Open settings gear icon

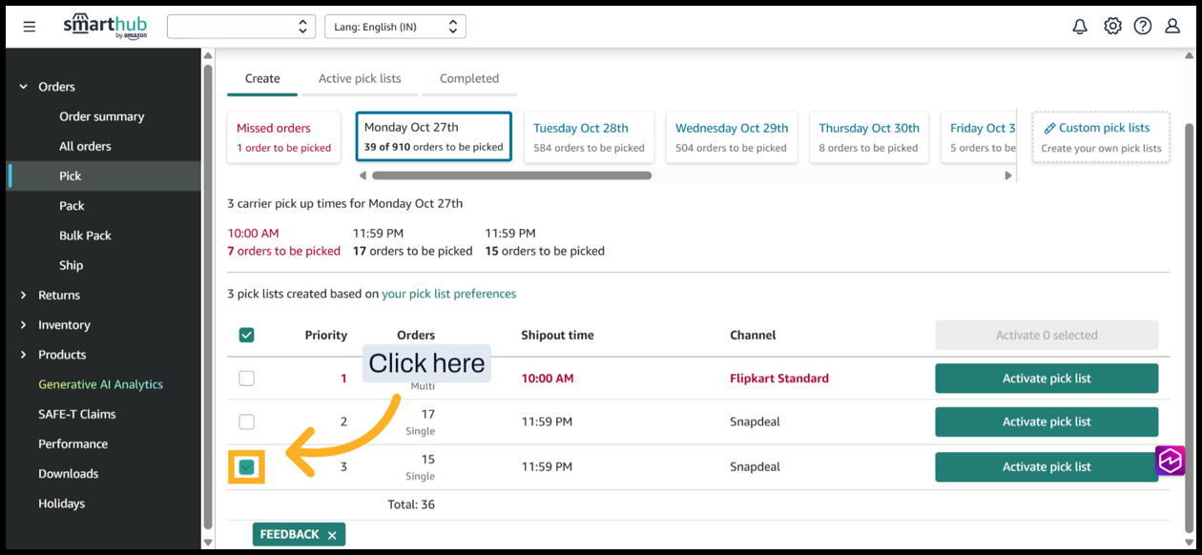pyautogui.click(x=1112, y=27)
